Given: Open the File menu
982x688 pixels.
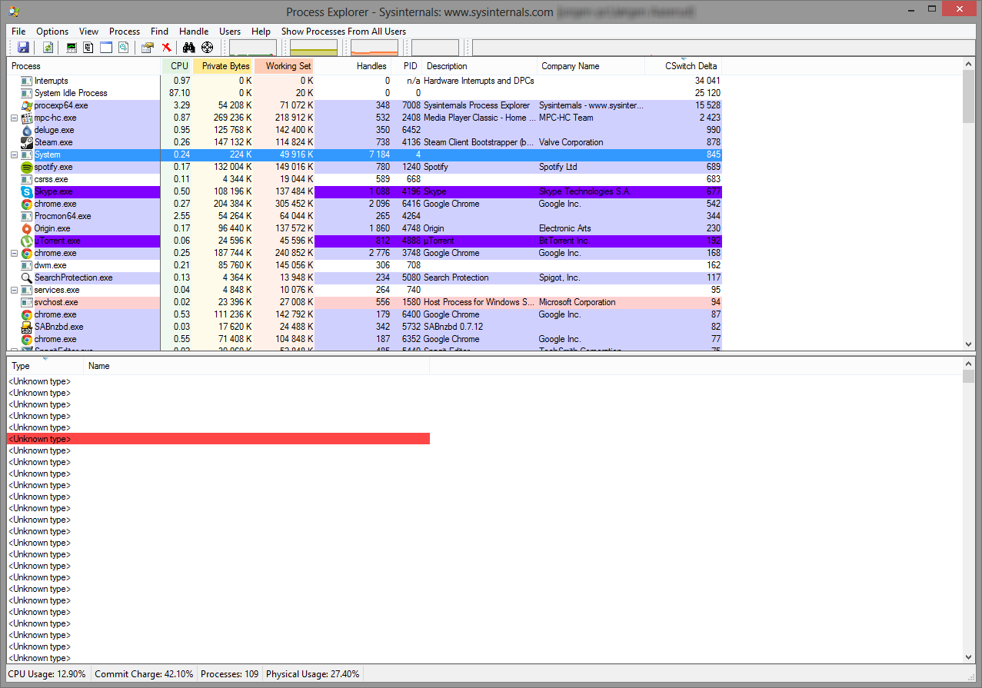Looking at the screenshot, I should (x=18, y=32).
